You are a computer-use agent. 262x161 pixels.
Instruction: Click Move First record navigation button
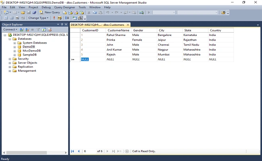[72, 151]
